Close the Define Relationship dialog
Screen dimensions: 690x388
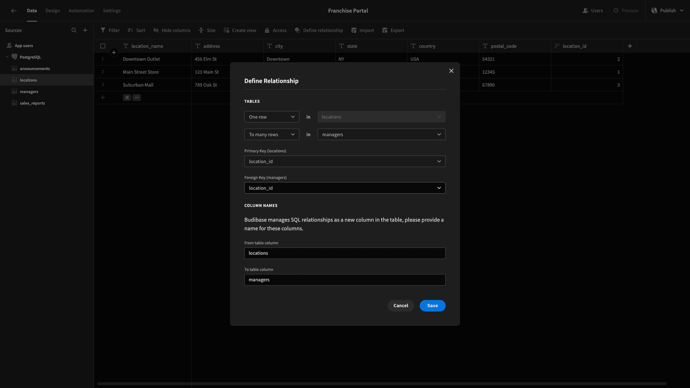(451, 71)
